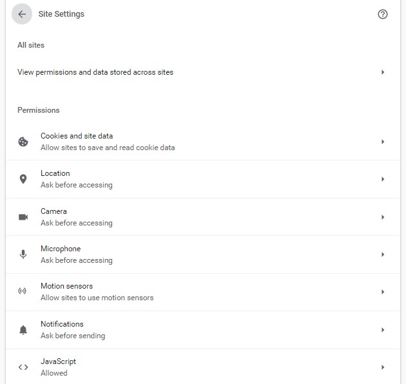Open Motion sensors permission settings
The height and width of the screenshot is (384, 406).
[x=203, y=292]
